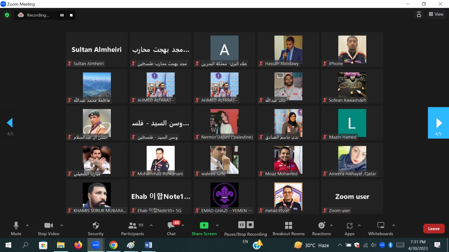Open the View layout menu

[436, 14]
